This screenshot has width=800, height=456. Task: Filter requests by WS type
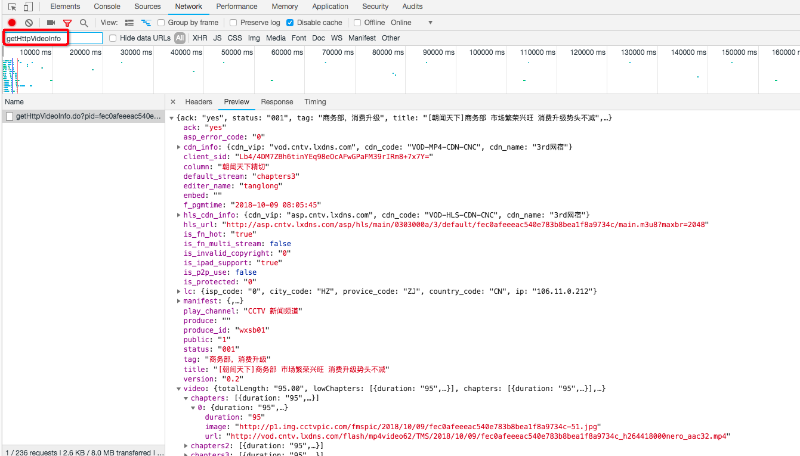pos(337,38)
